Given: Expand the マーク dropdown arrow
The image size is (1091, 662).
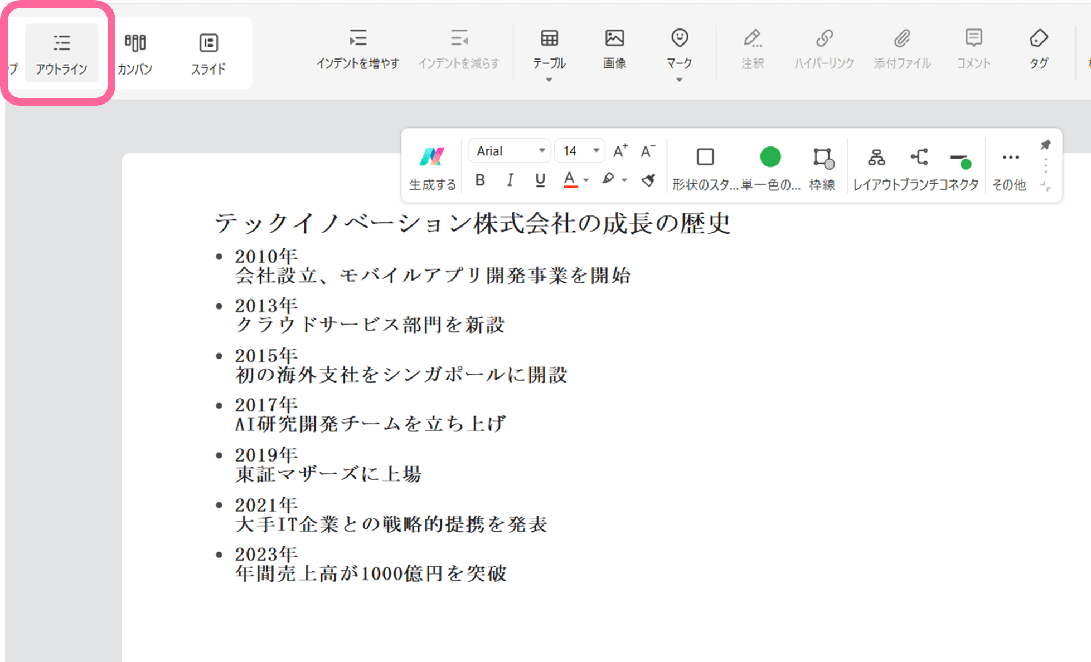Looking at the screenshot, I should point(679,80).
